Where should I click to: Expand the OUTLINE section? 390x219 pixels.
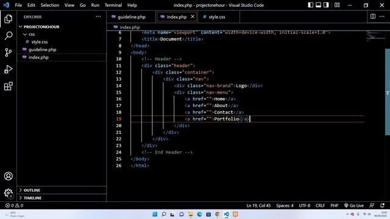[62, 190]
